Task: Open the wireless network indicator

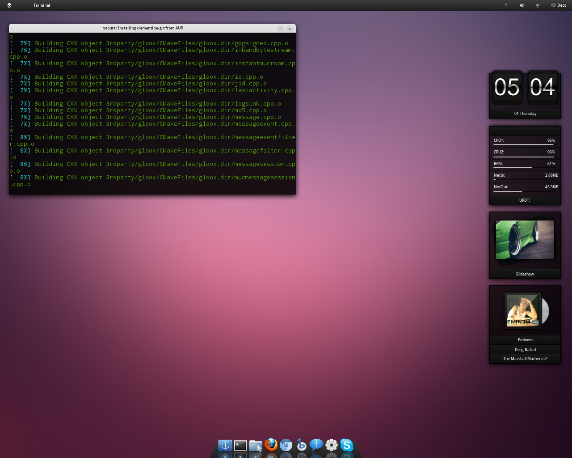Action: coord(538,5)
